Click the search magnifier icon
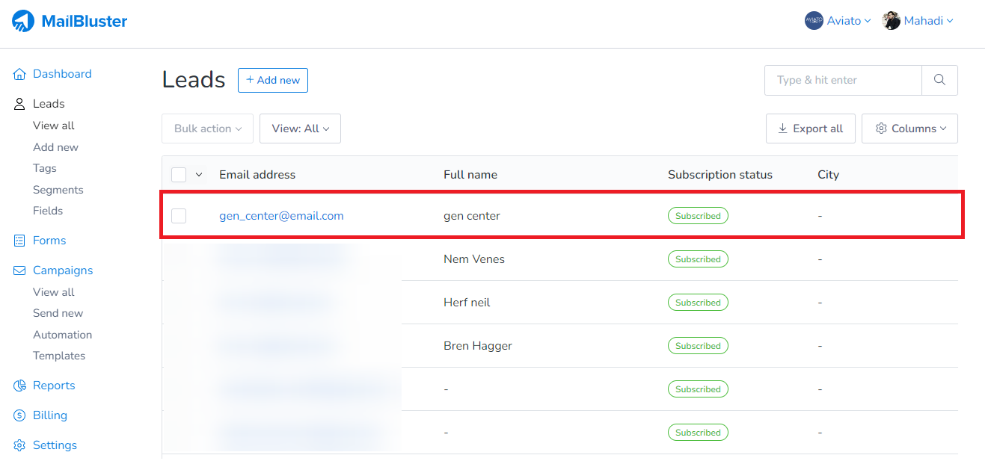 tap(939, 80)
